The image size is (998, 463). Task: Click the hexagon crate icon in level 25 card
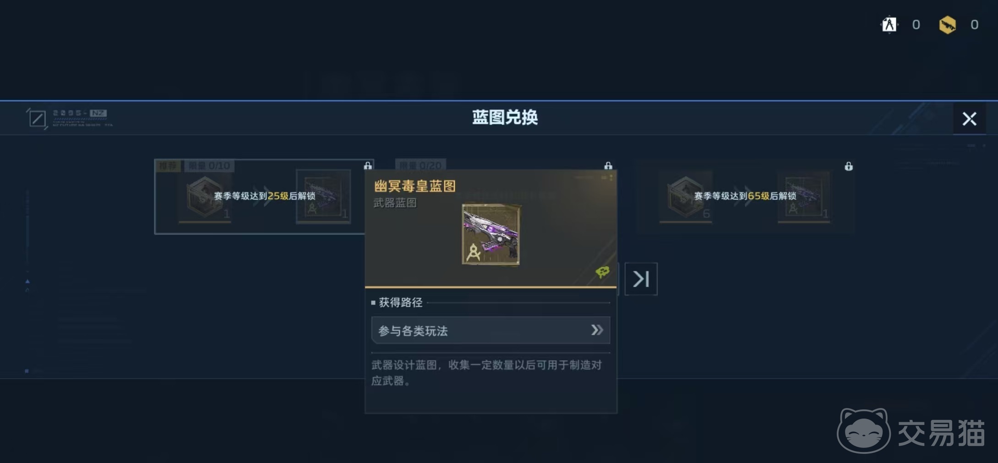coord(205,197)
